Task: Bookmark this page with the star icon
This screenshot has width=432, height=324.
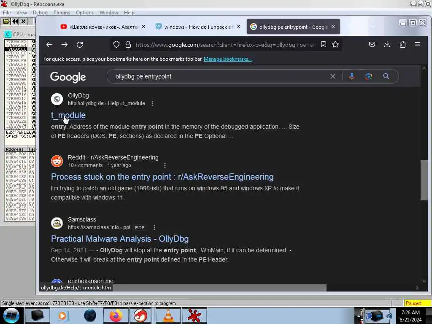Action: pyautogui.click(x=335, y=44)
